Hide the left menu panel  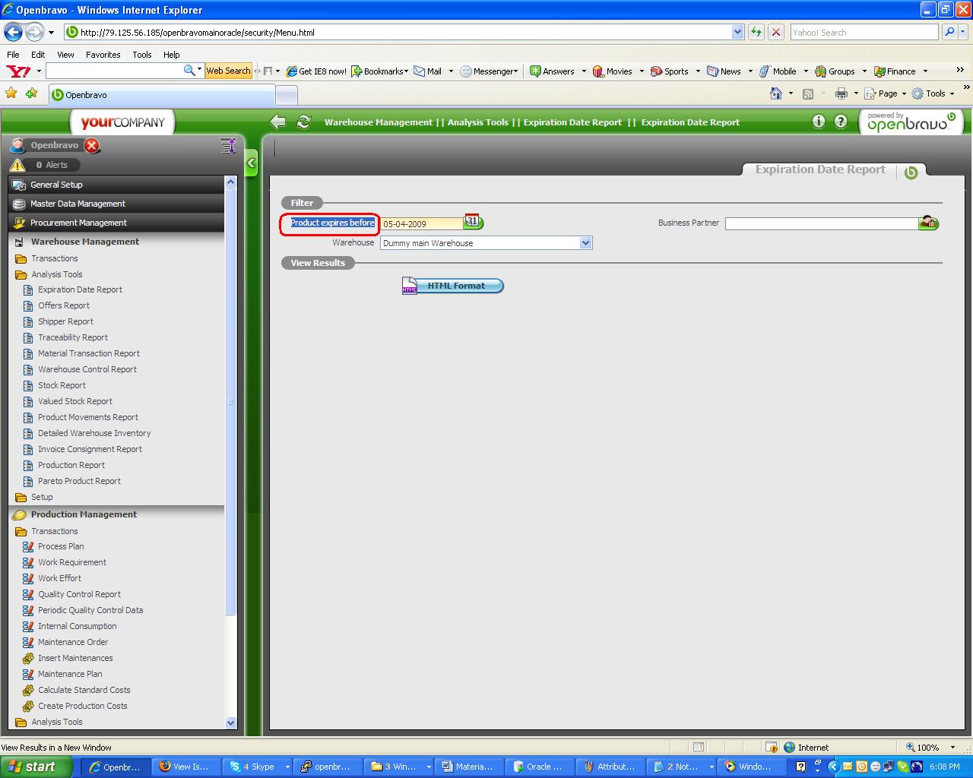pyautogui.click(x=252, y=163)
